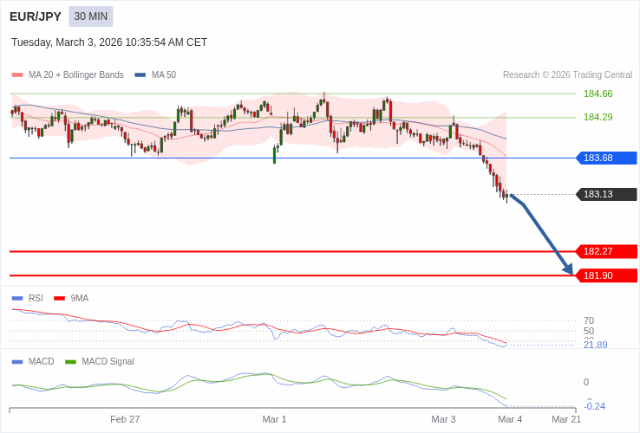Click the Mar 4 date axis label

coord(510,419)
